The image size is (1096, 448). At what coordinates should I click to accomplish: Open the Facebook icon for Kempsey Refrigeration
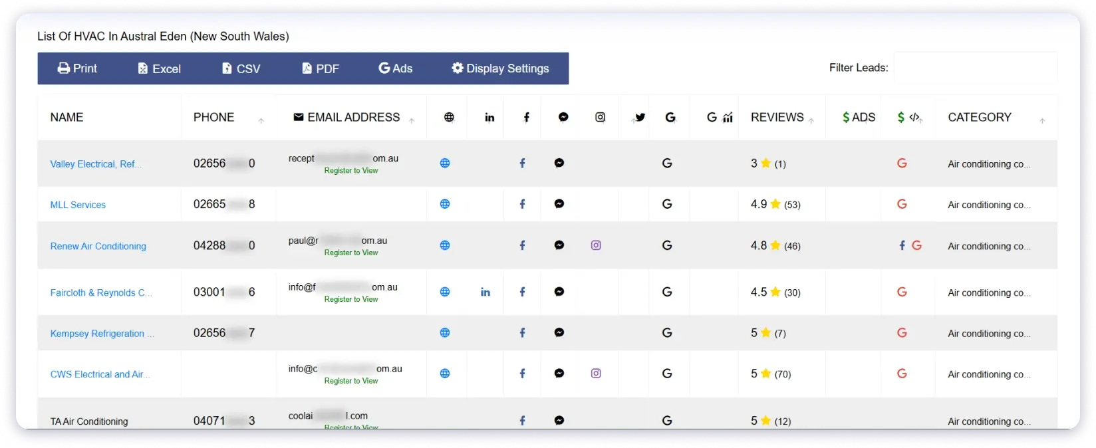pos(522,333)
